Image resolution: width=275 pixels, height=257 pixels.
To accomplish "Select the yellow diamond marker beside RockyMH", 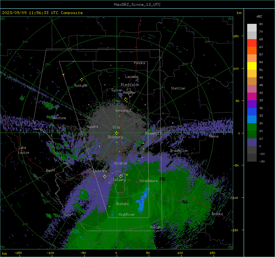I will click(82, 80).
